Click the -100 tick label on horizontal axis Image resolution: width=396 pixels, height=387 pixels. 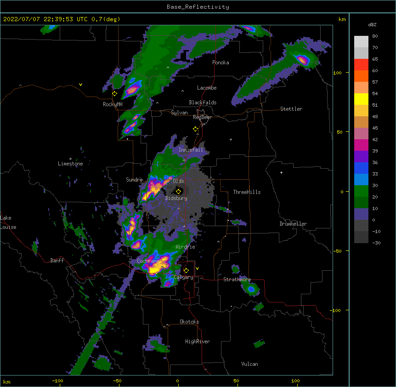[57, 381]
